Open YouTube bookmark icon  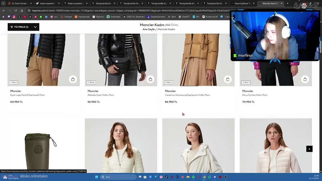(25, 17)
